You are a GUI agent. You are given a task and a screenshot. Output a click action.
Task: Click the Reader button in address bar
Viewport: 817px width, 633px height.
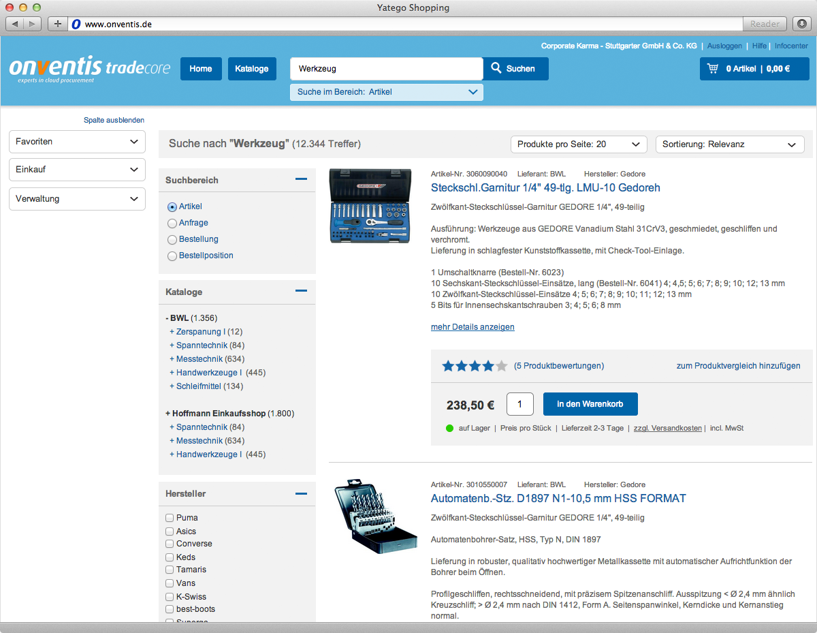[765, 24]
